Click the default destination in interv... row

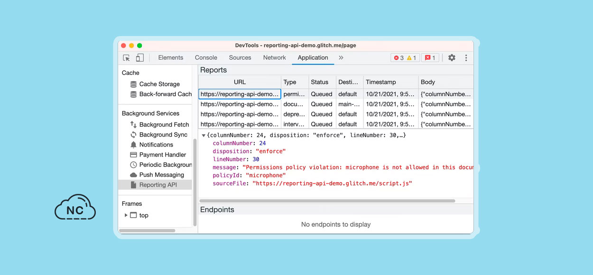coord(350,124)
